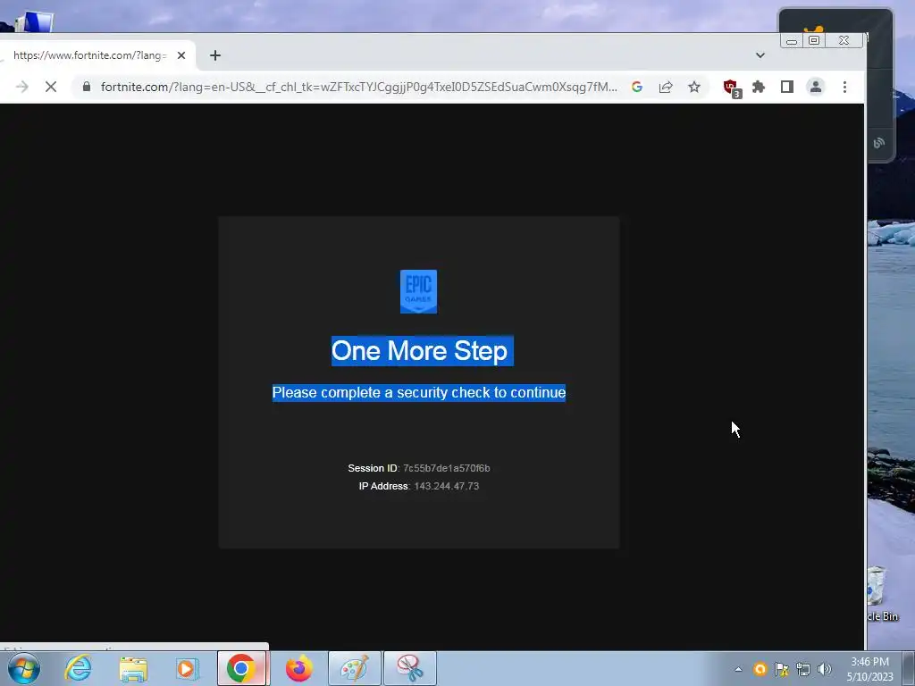
Task: Toggle the Chrome side panel icon
Action: click(786, 87)
